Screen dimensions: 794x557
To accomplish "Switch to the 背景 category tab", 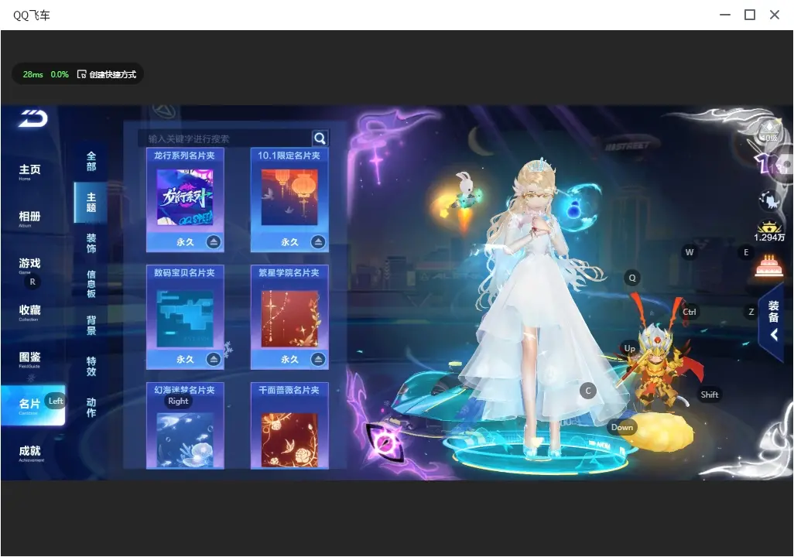I will click(91, 325).
